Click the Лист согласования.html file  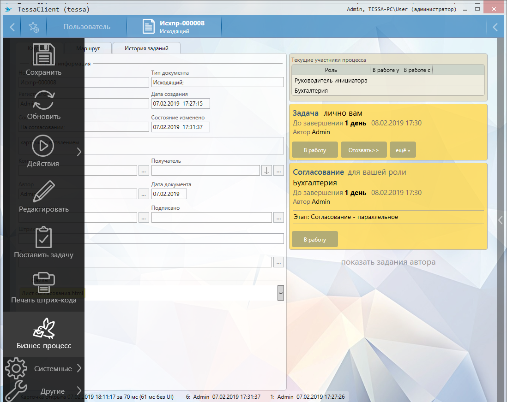coord(52,293)
